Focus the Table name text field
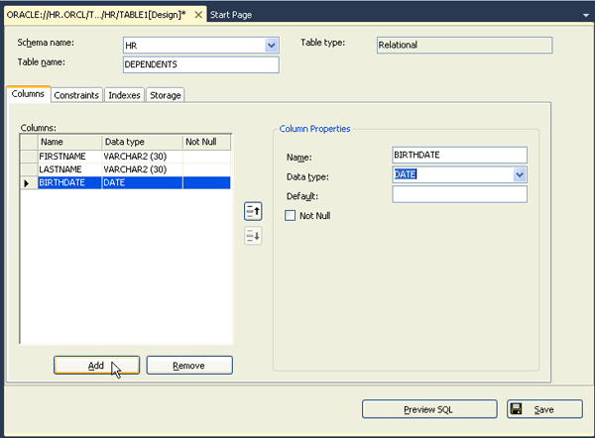This screenshot has height=438, width=595. (199, 65)
